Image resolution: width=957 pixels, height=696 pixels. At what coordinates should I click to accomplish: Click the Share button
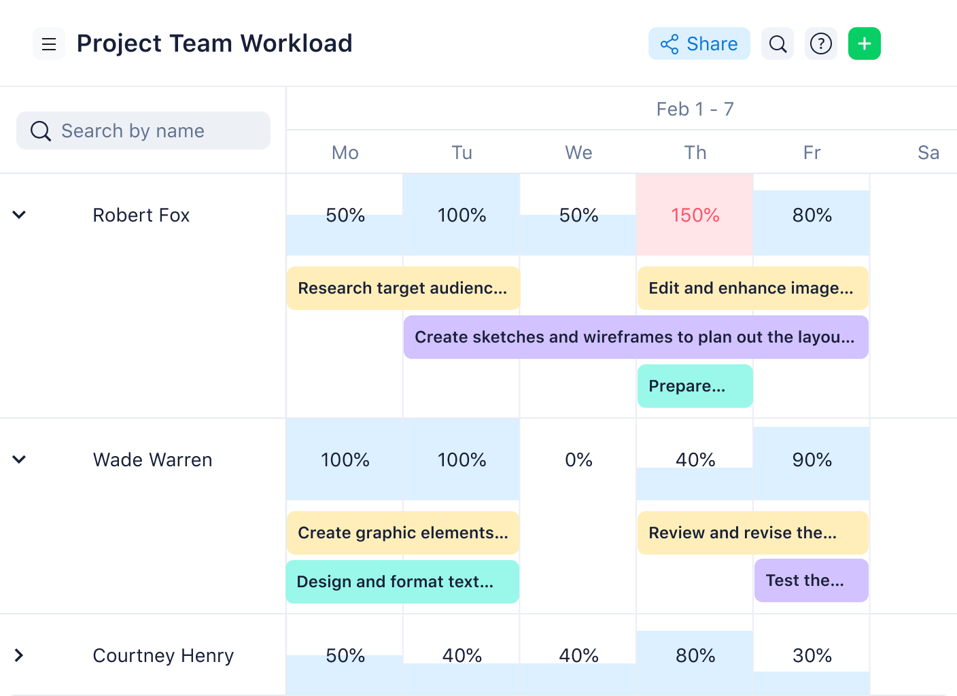pyautogui.click(x=699, y=43)
